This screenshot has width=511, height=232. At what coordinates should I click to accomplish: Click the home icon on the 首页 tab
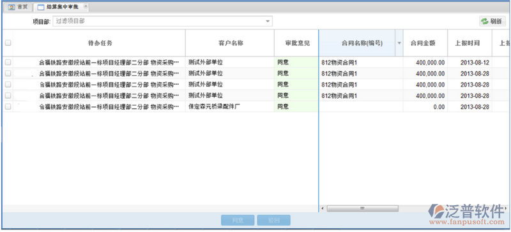(11, 7)
